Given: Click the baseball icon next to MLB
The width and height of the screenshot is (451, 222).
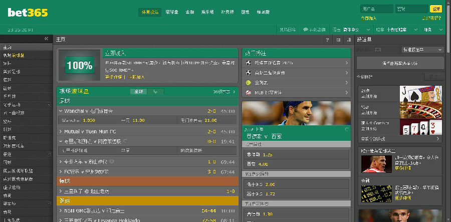Looking at the screenshot, I should point(249,93).
